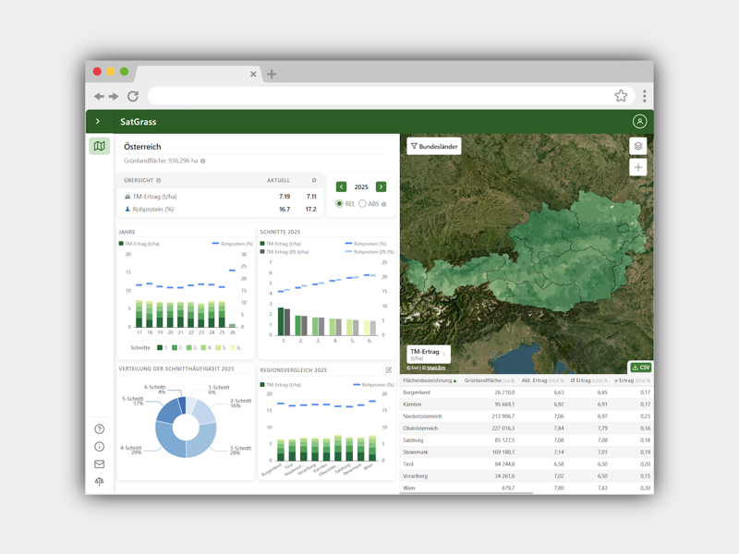The image size is (739, 554).
Task: Download table data as CSV
Action: [640, 367]
